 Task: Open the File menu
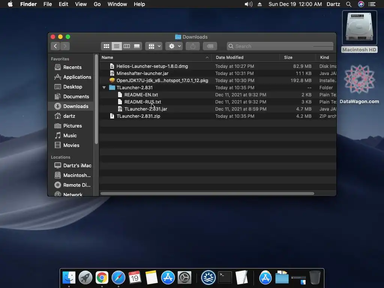[48, 4]
